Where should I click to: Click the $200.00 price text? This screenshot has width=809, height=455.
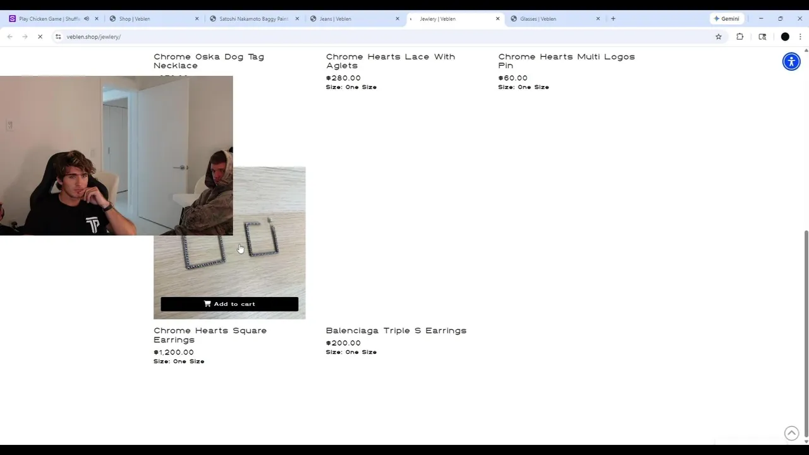tap(343, 343)
